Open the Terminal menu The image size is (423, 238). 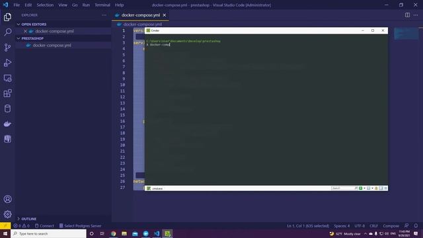click(102, 5)
